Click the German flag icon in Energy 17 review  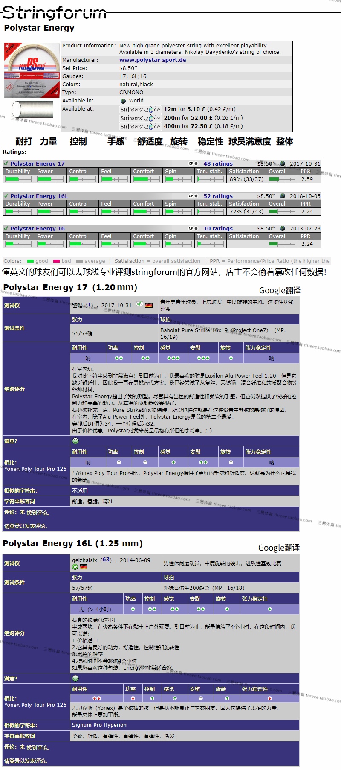click(149, 305)
